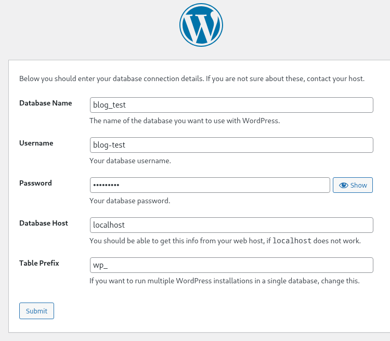Show the password using the eye button
The height and width of the screenshot is (341, 390).
[x=353, y=185]
